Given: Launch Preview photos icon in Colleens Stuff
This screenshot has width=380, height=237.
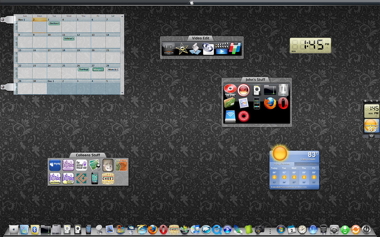Looking at the screenshot, I should pos(95,165).
